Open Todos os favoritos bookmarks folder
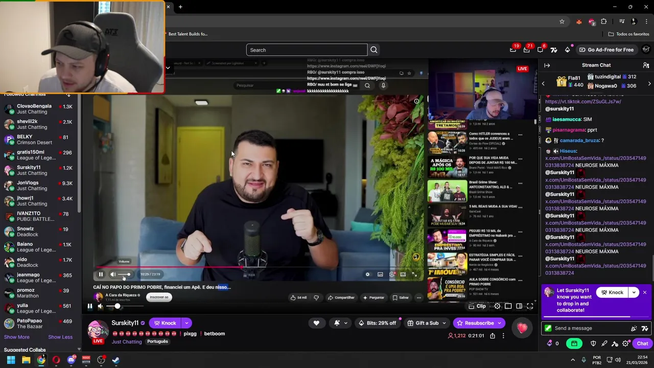This screenshot has height=368, width=654. click(x=628, y=34)
